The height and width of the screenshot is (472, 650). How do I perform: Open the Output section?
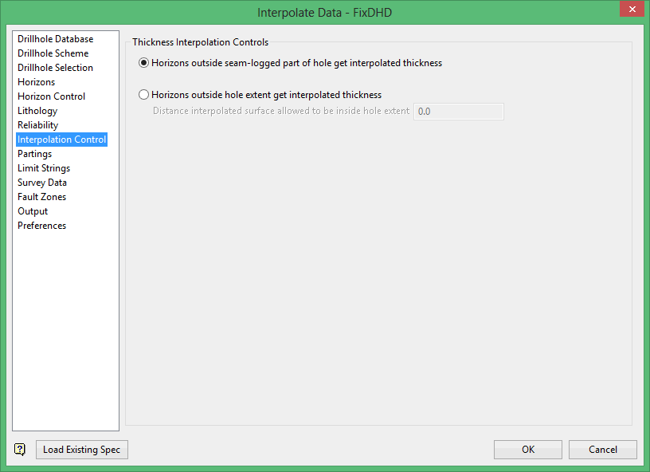[33, 211]
